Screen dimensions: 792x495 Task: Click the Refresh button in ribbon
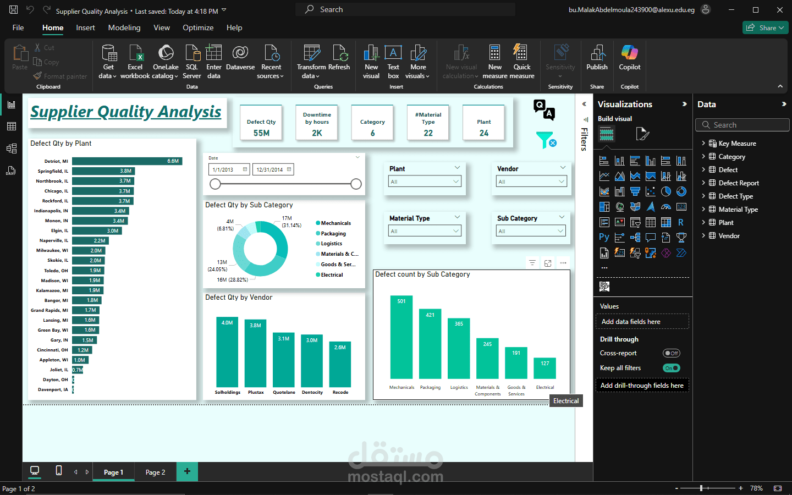click(x=339, y=58)
